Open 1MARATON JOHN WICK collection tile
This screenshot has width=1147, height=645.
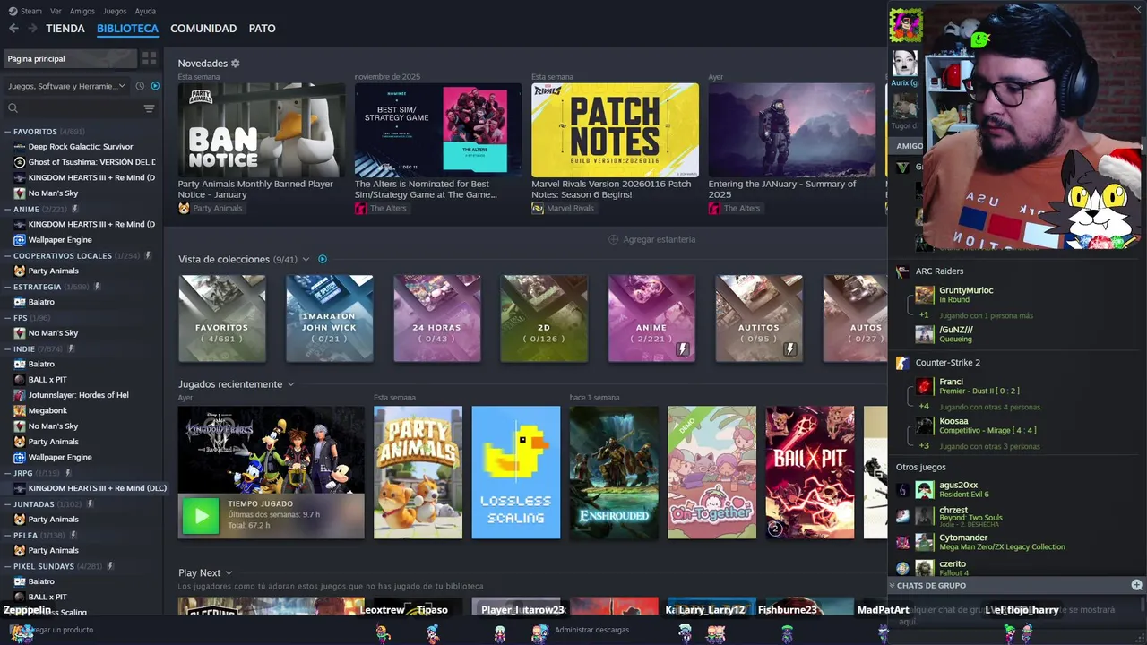(329, 318)
